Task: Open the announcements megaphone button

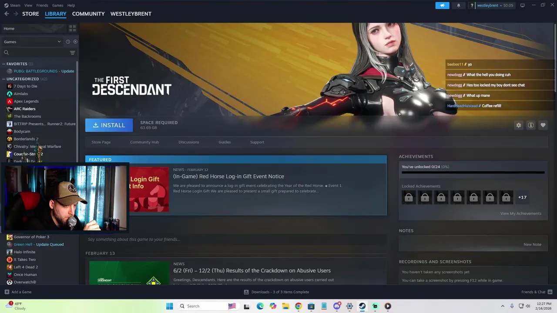Action: click(x=442, y=5)
